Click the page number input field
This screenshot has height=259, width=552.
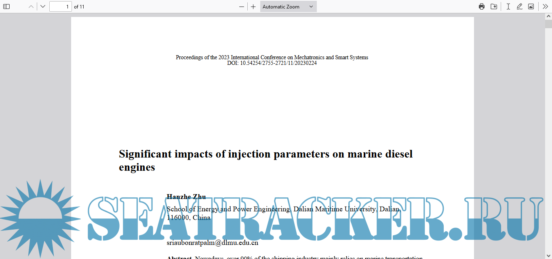[x=60, y=6]
